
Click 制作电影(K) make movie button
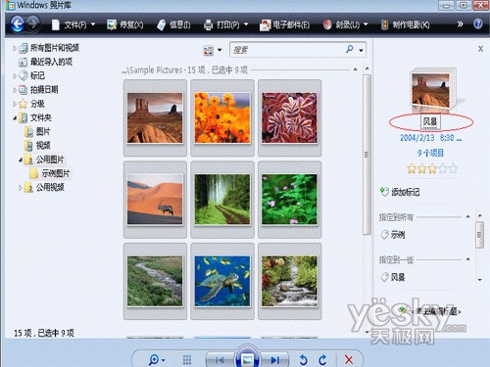click(405, 24)
